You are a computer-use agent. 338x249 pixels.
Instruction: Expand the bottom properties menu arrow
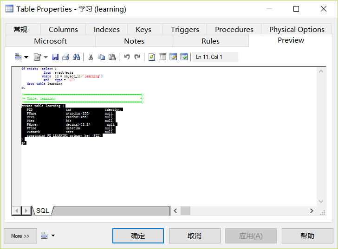pyautogui.click(x=53, y=236)
